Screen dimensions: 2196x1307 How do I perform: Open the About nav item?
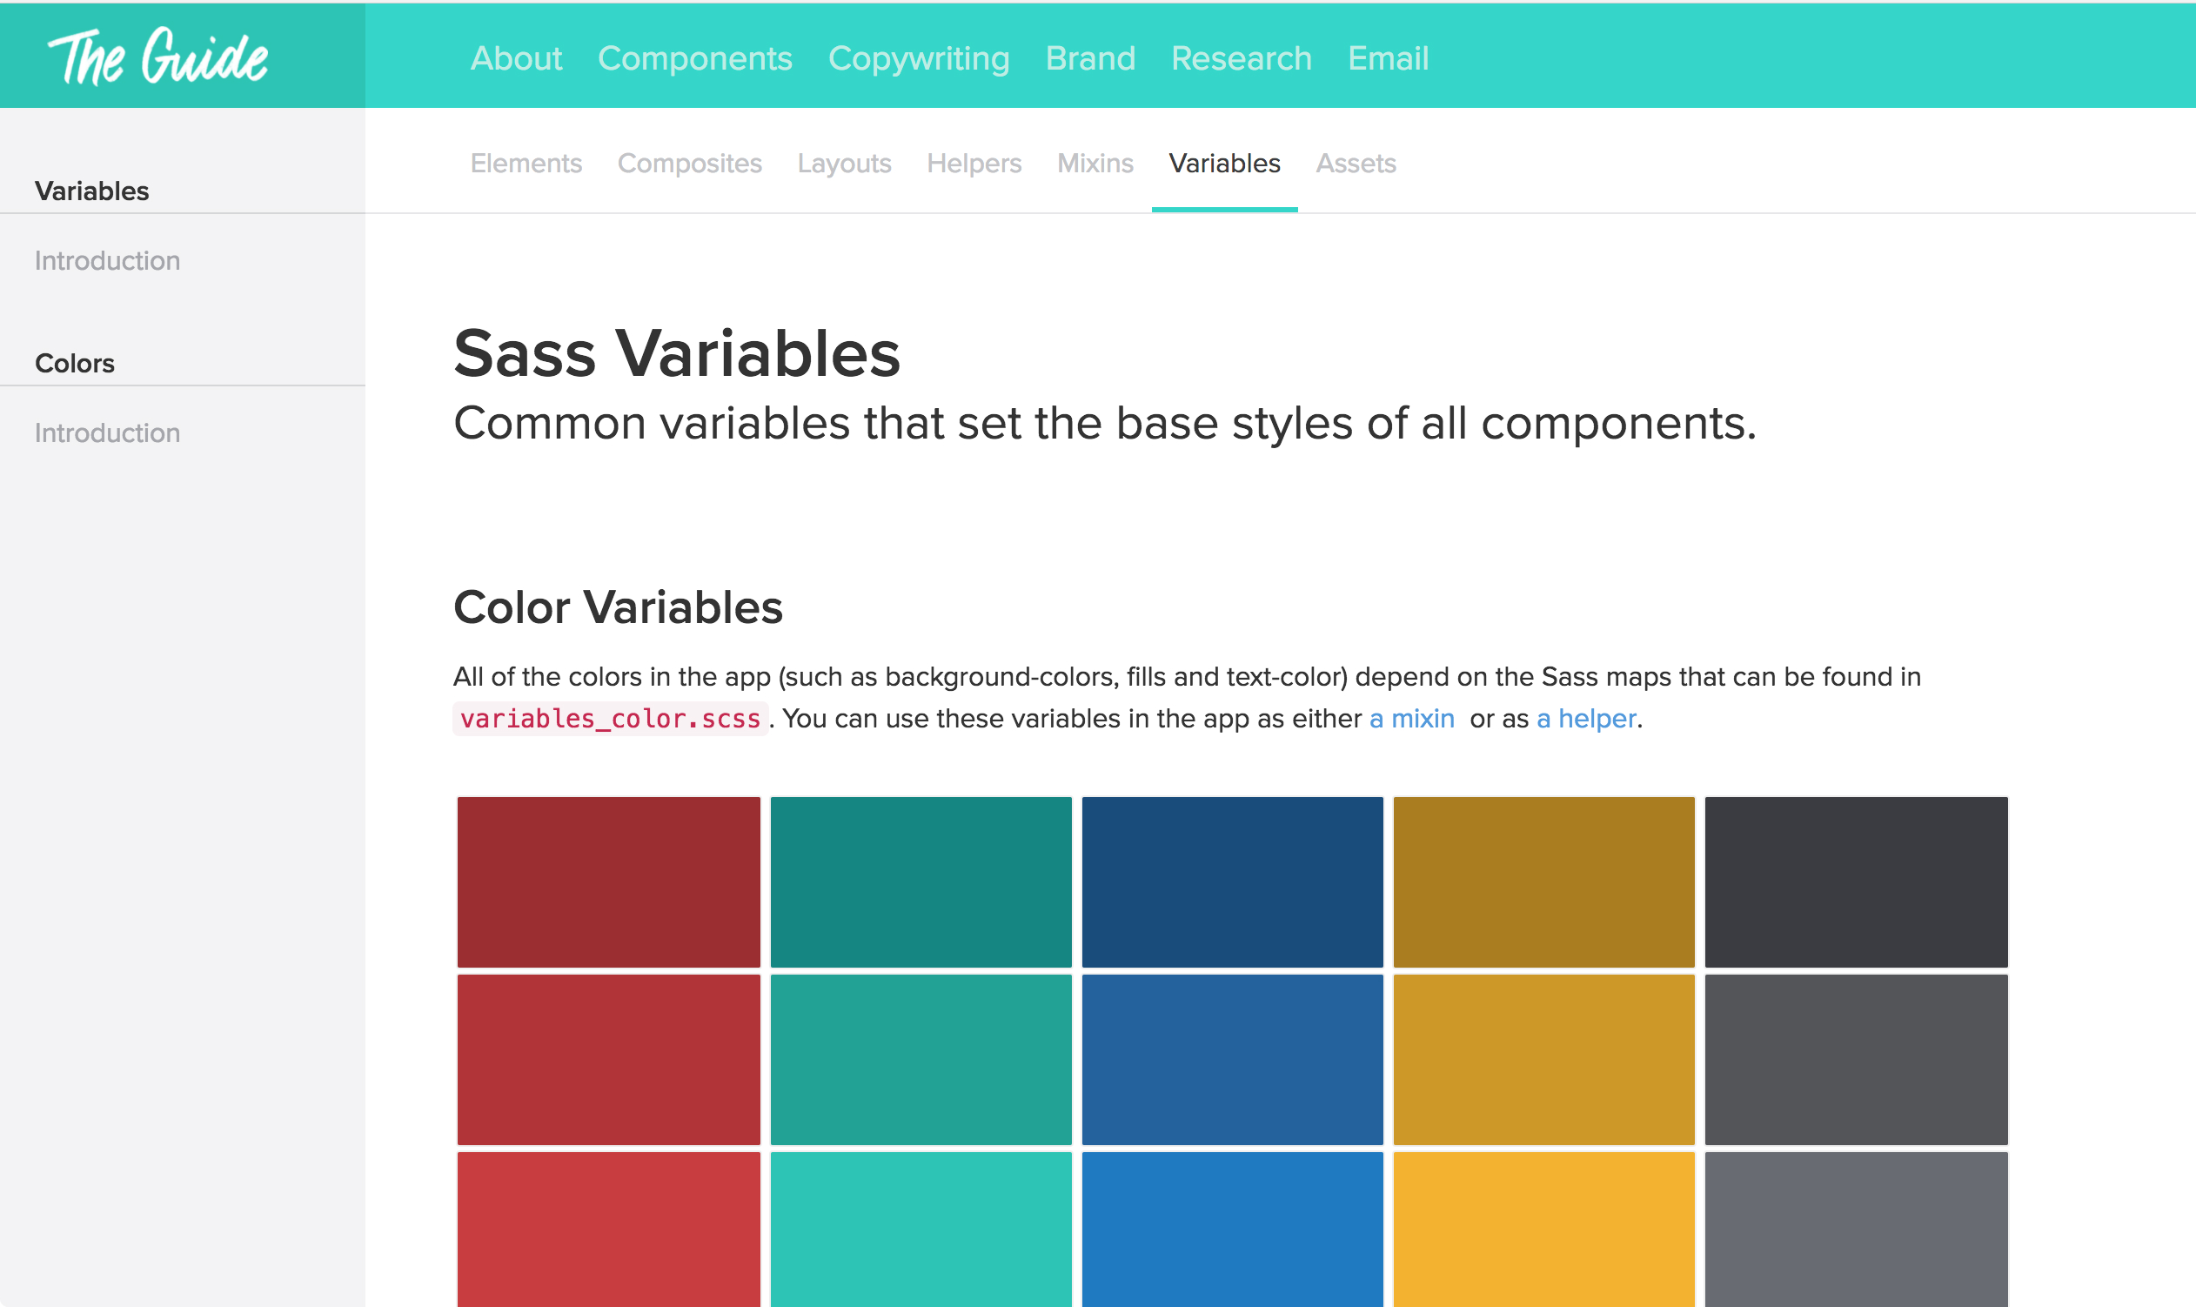click(x=516, y=58)
